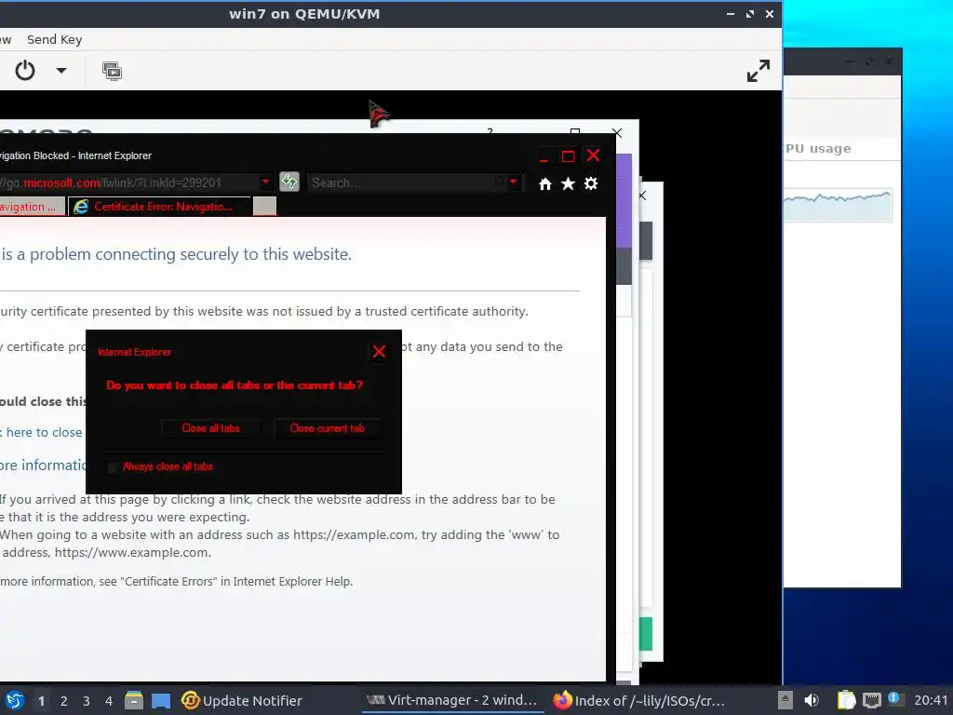Switch to workspace 3
953x715 pixels.
(87, 701)
